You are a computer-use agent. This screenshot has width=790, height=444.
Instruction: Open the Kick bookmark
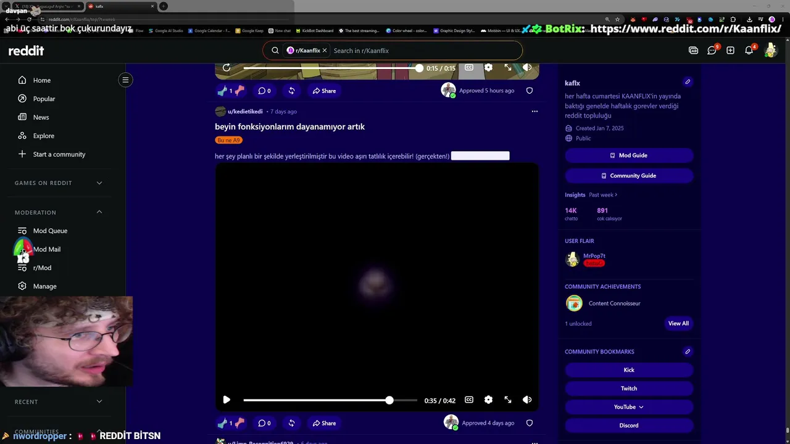[629, 370]
